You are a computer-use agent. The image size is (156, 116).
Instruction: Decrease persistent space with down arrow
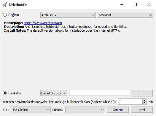[x=144, y=103]
